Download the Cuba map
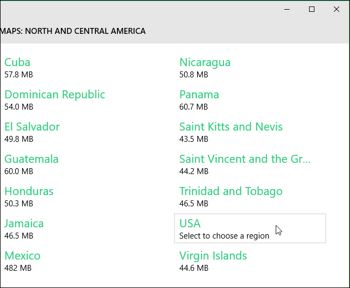350x288 pixels. coord(18,62)
